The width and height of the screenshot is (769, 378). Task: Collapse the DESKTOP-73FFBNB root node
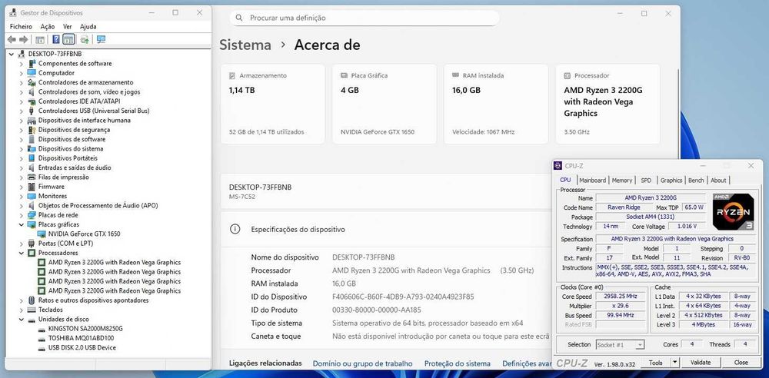coord(12,54)
